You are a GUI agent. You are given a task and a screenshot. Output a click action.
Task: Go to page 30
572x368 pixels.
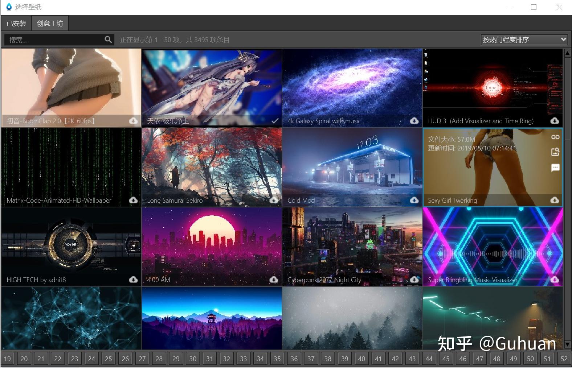193,359
